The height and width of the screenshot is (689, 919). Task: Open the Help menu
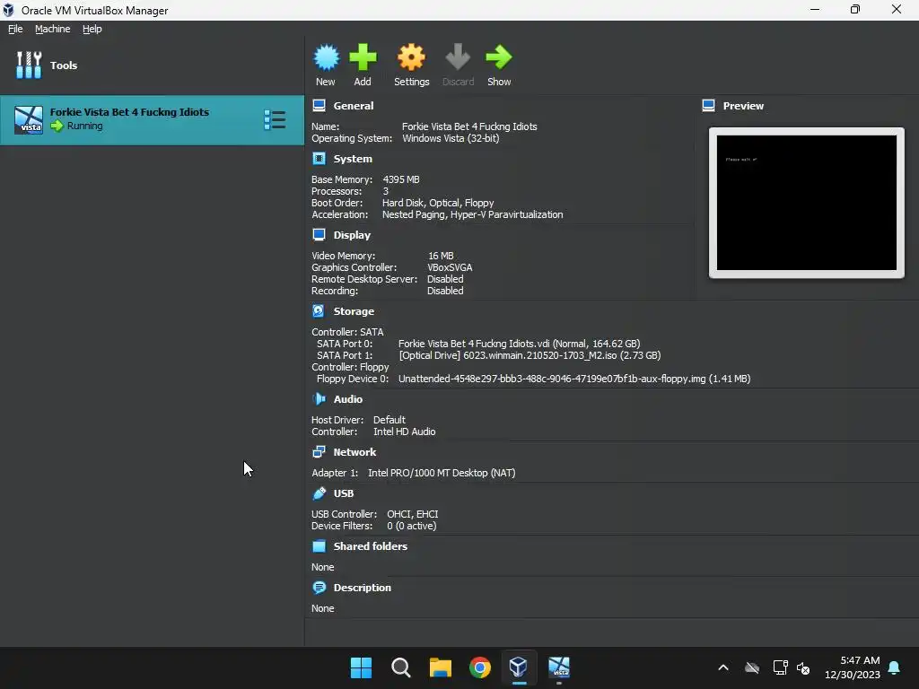click(92, 29)
